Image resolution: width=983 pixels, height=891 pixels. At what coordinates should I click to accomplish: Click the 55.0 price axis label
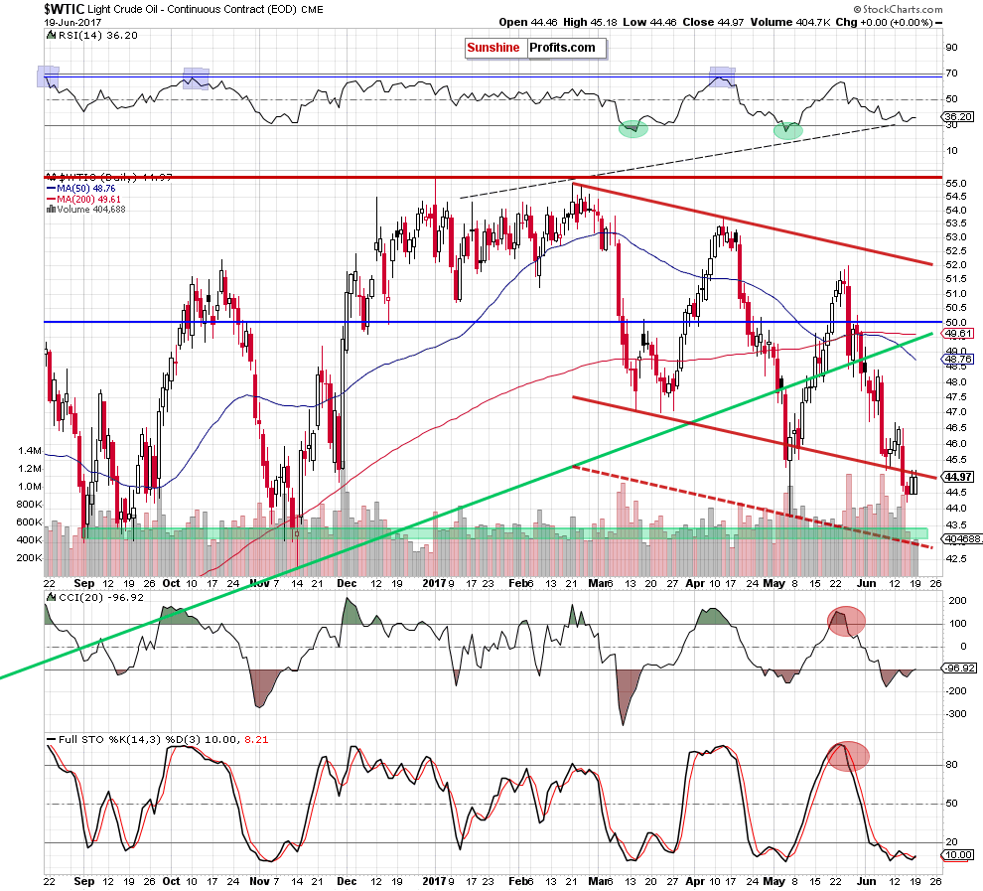coord(955,183)
